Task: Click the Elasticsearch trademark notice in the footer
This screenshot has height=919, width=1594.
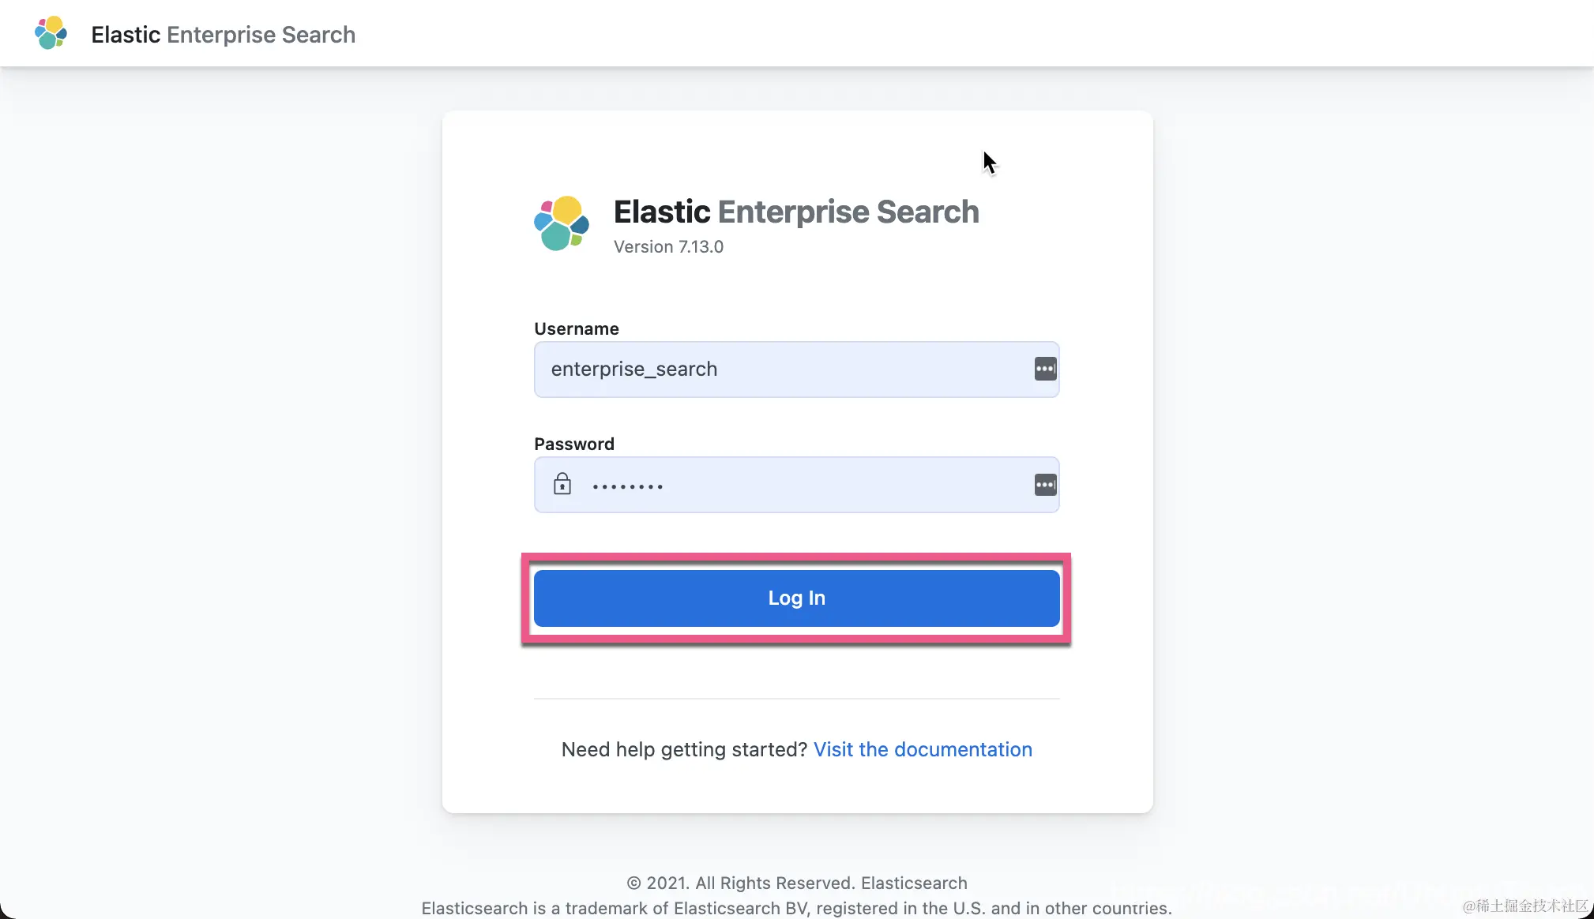Action: (x=796, y=908)
